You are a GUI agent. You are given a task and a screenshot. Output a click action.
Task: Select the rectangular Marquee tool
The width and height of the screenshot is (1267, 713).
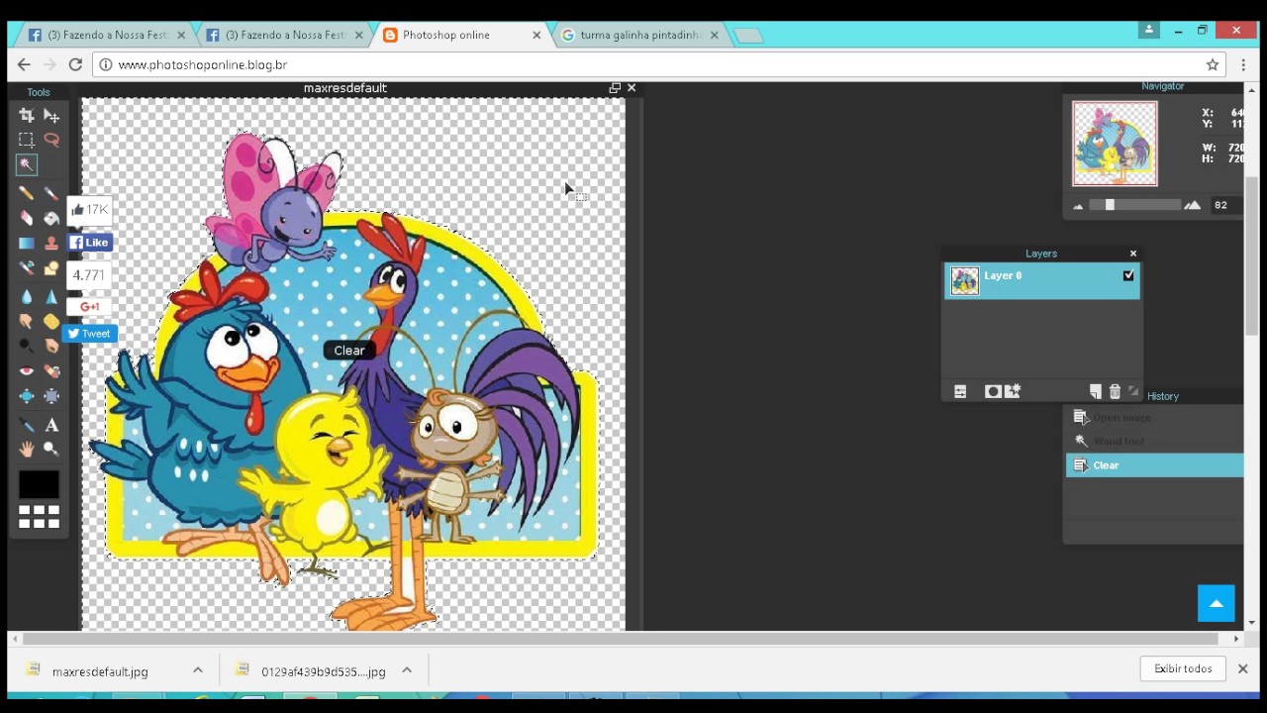pos(27,140)
